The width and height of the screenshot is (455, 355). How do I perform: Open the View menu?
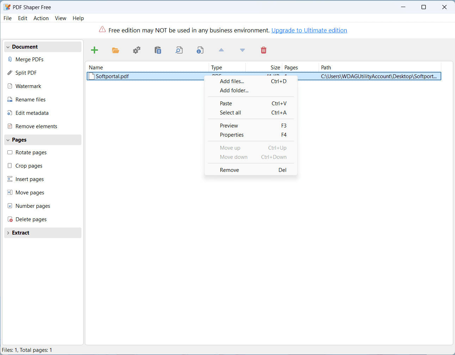pos(61,18)
